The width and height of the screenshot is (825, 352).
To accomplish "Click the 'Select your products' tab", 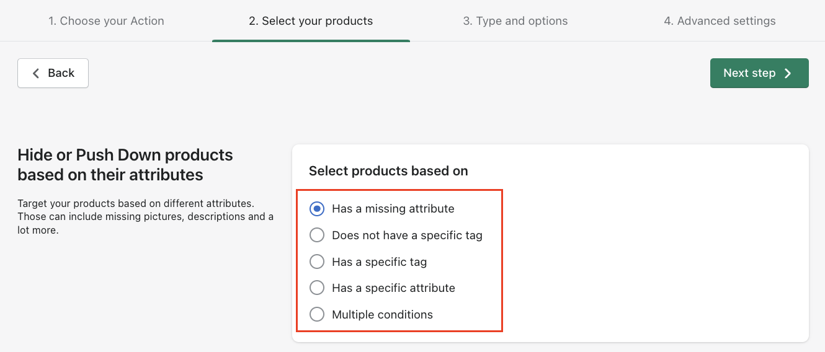I will [x=311, y=21].
